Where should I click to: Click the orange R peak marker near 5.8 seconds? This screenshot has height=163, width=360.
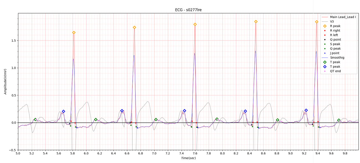click(x=74, y=33)
